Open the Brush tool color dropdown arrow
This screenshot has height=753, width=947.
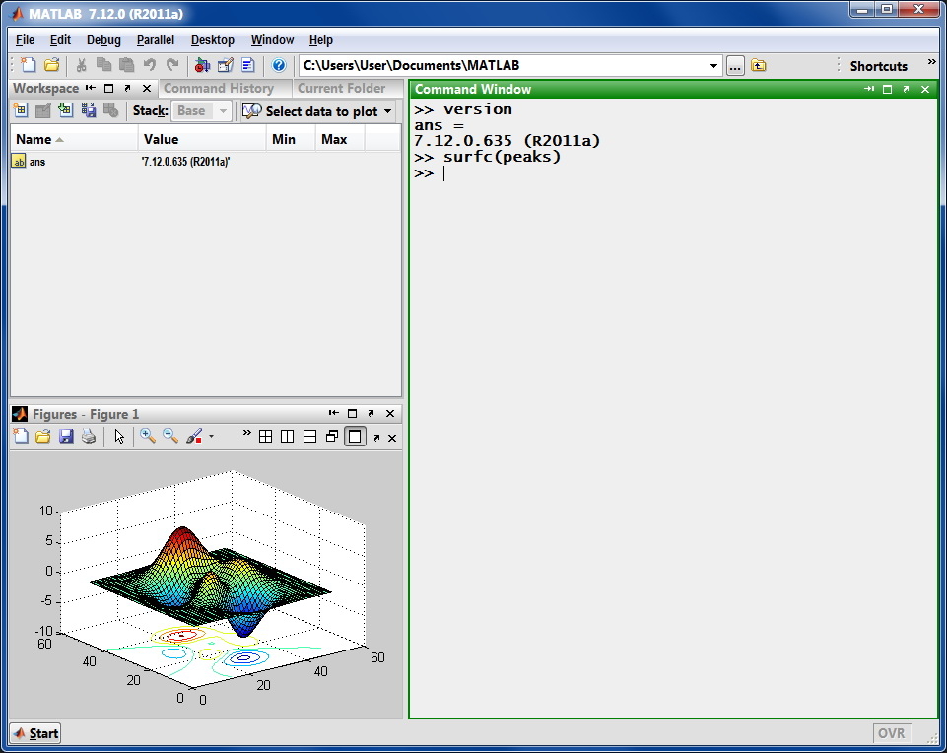(211, 436)
